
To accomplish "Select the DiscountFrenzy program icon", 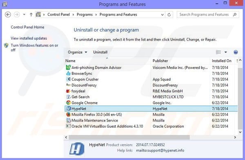I will (x=68, y=85).
